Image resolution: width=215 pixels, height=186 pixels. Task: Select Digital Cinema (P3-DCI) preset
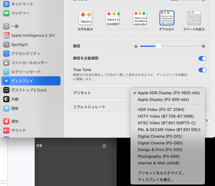(168, 136)
